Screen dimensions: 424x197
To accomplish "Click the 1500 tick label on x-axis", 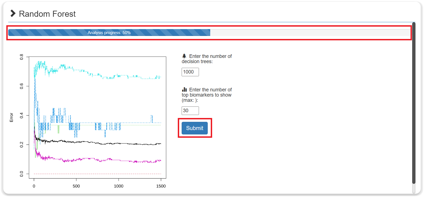I will [161, 186].
